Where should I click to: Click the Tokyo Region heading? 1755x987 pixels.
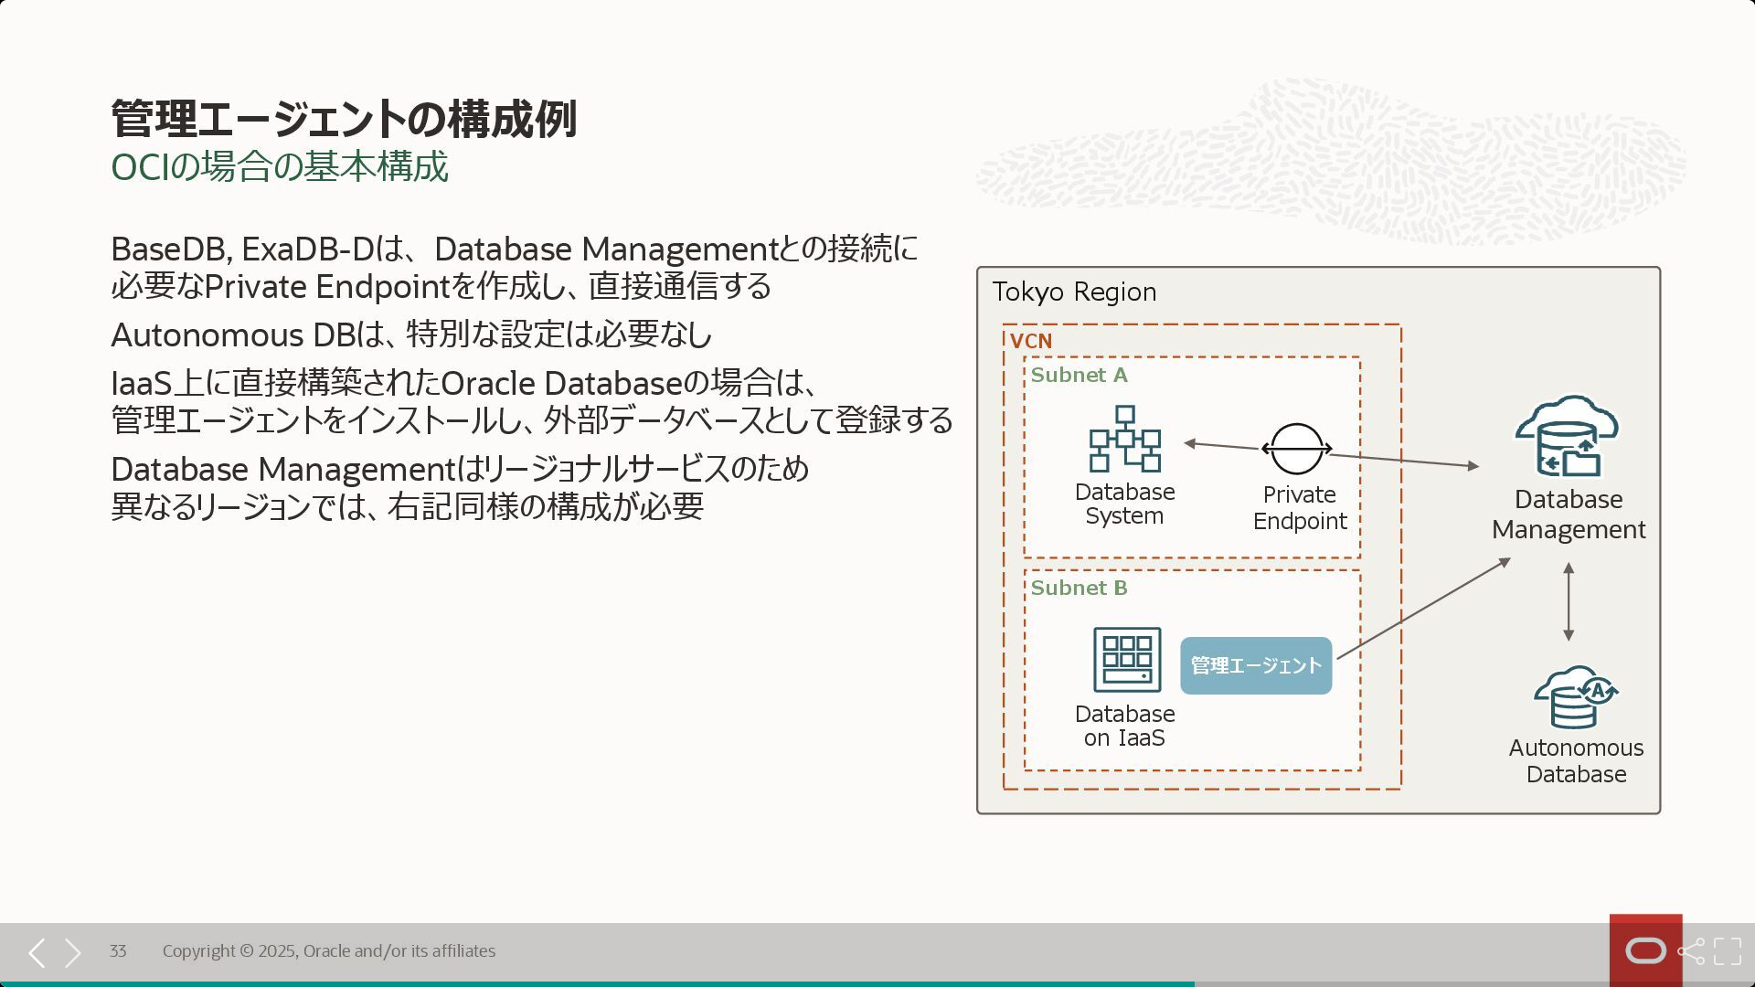pyautogui.click(x=1074, y=292)
